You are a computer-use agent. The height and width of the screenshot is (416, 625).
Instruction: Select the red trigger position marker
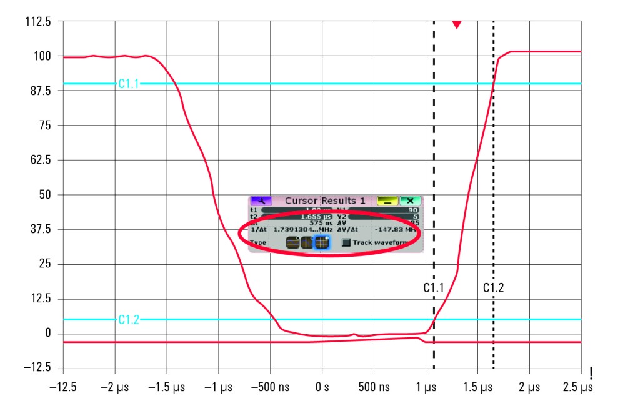457,24
